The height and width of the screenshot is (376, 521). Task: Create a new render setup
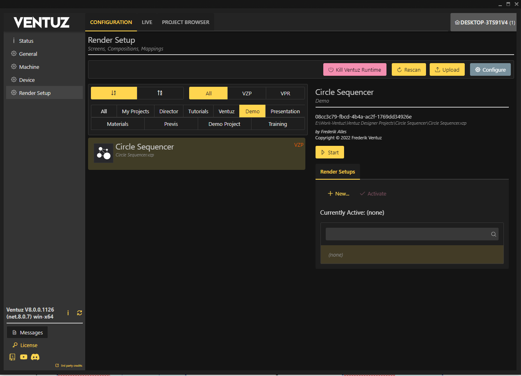[338, 193]
